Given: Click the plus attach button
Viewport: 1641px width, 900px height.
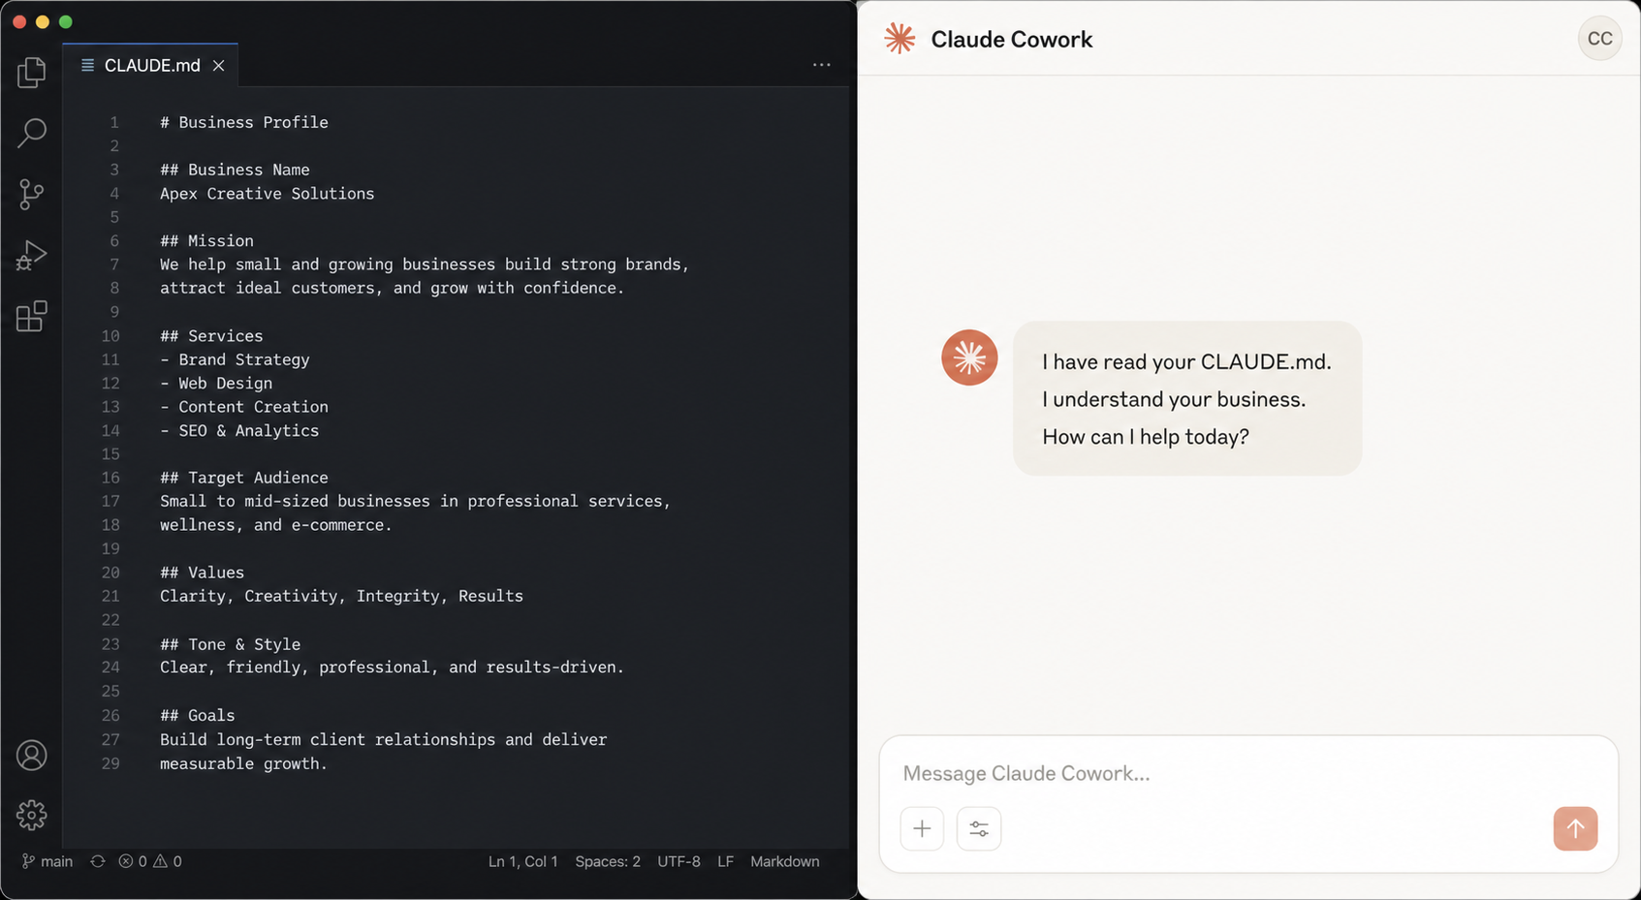Looking at the screenshot, I should (x=922, y=828).
